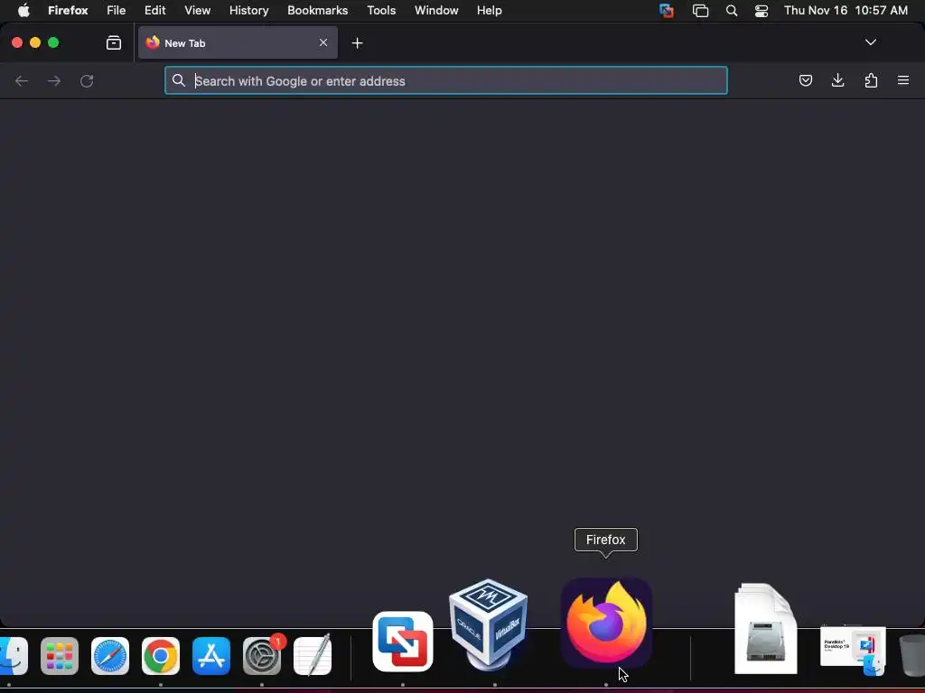Go forward one page

[54, 80]
